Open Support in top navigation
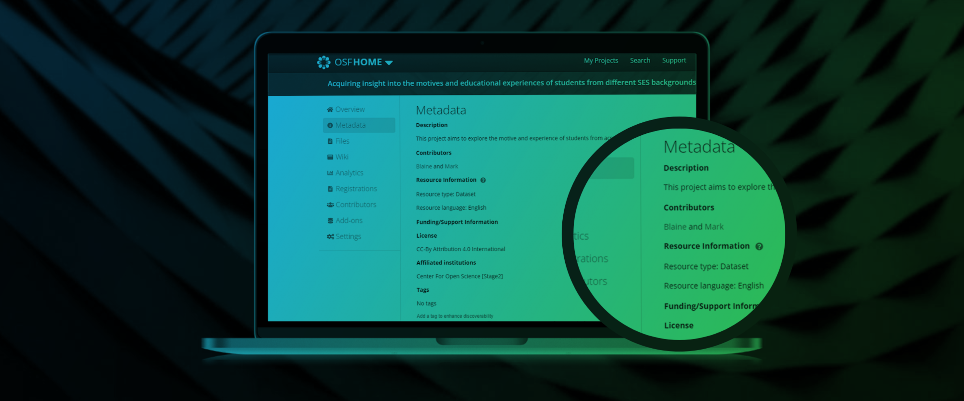 [674, 60]
